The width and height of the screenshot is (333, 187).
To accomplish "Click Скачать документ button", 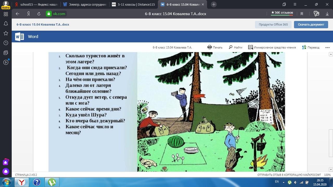I will coord(311,24).
